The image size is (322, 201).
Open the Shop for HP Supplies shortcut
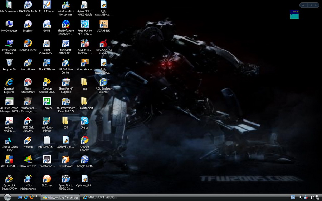66,82
